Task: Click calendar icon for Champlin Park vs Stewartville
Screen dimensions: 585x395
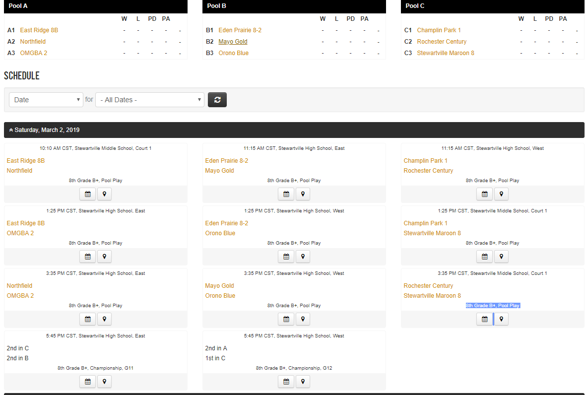Action: coord(485,257)
